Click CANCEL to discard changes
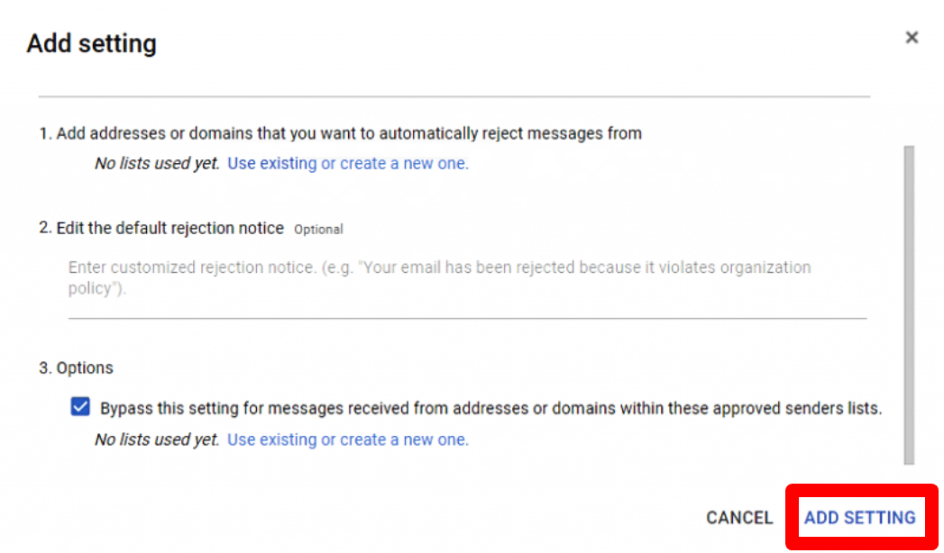This screenshot has height=553, width=944. [739, 518]
